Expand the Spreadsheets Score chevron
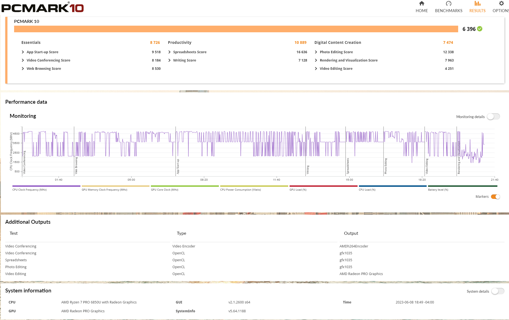 [169, 52]
